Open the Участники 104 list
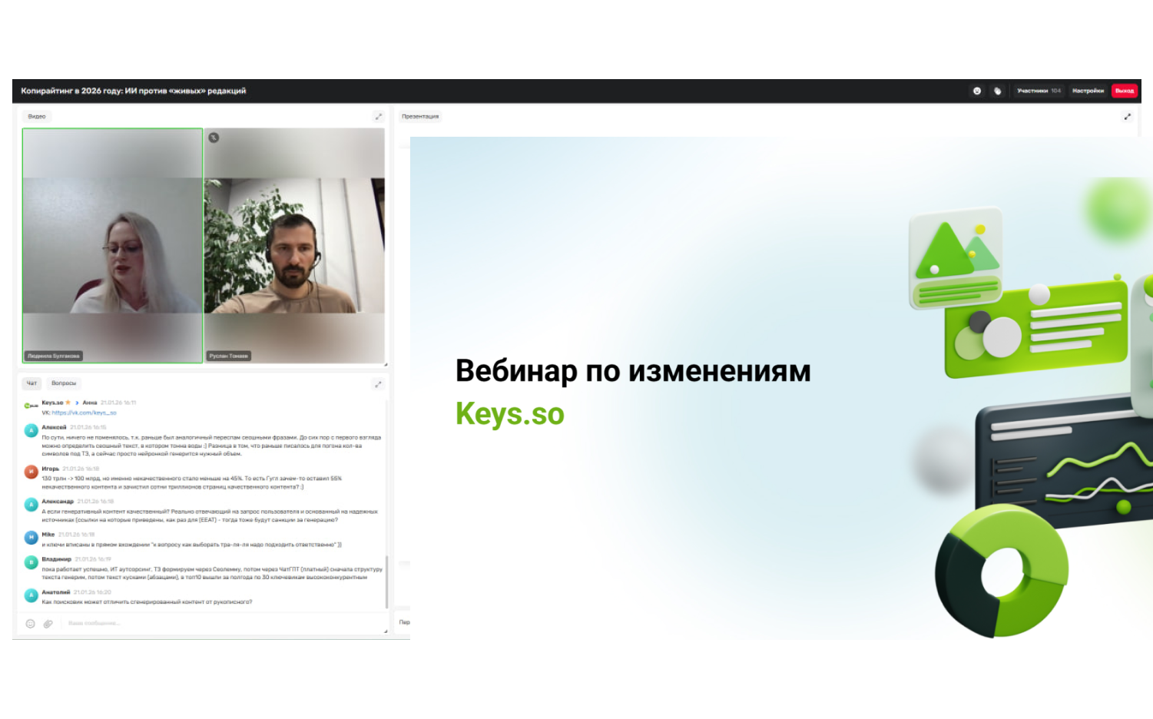 [x=1039, y=91]
